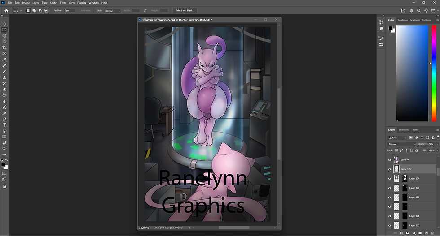Viewport: 440px width, 236px height.
Task: Select the Blur tool
Action: click(x=4, y=101)
